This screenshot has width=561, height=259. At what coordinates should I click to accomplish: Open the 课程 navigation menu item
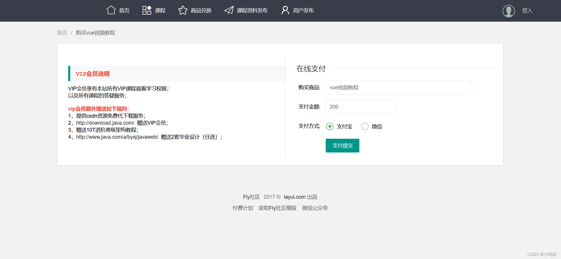click(x=160, y=11)
